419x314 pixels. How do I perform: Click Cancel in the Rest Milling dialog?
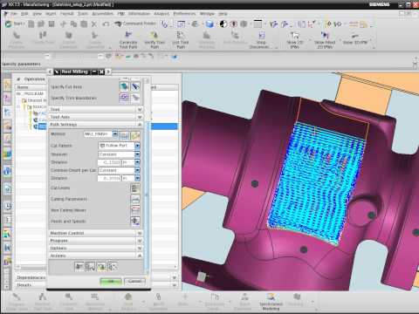click(x=134, y=281)
